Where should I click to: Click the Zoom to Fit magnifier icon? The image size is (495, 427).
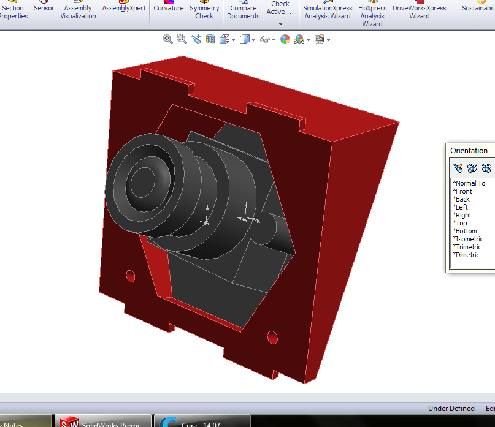(167, 39)
